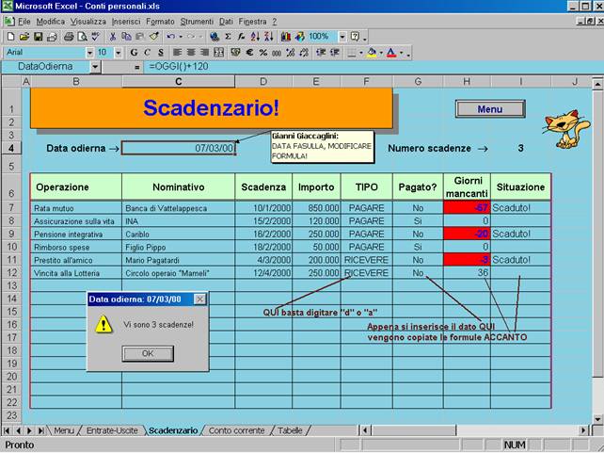Switch to the Conto corrente sheet tab
This screenshot has width=604, height=453.
click(x=236, y=430)
